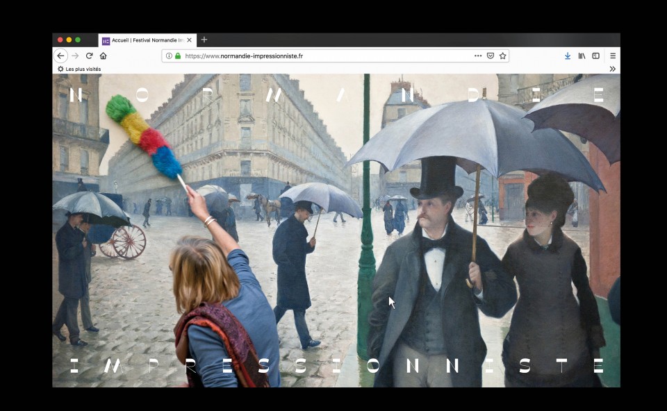Show site information icon in address bar
Screen dimensions: 667x411
point(169,56)
